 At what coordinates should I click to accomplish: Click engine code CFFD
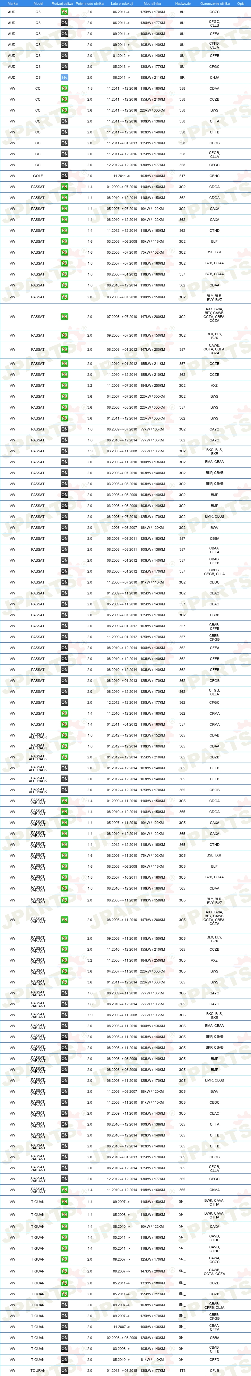coord(214,1360)
